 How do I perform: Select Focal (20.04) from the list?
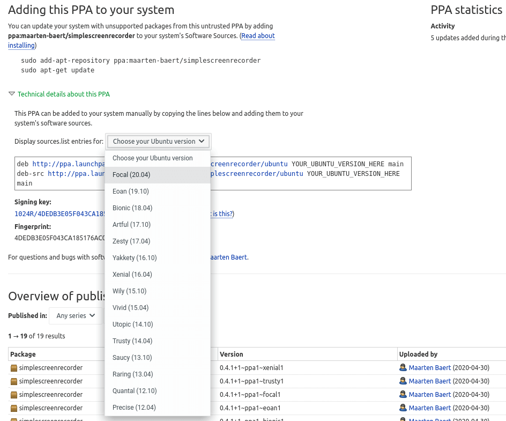point(131,175)
